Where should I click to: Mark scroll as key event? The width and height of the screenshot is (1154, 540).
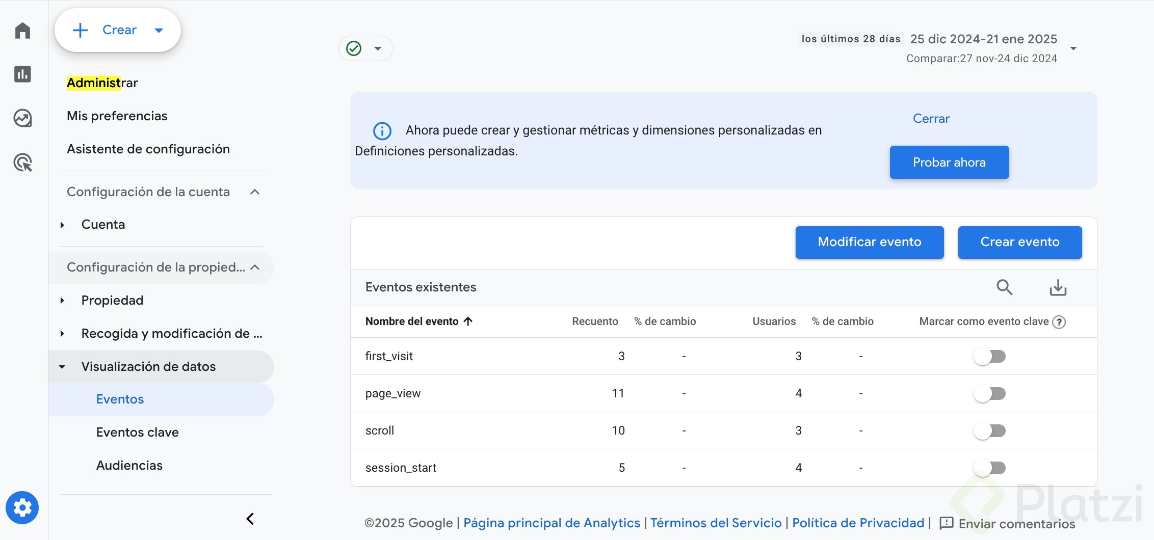coord(989,430)
